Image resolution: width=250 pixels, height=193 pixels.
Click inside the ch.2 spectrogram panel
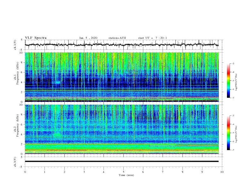(122, 129)
